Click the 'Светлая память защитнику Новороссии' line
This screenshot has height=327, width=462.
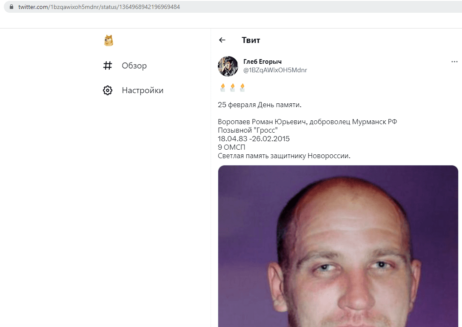(284, 156)
